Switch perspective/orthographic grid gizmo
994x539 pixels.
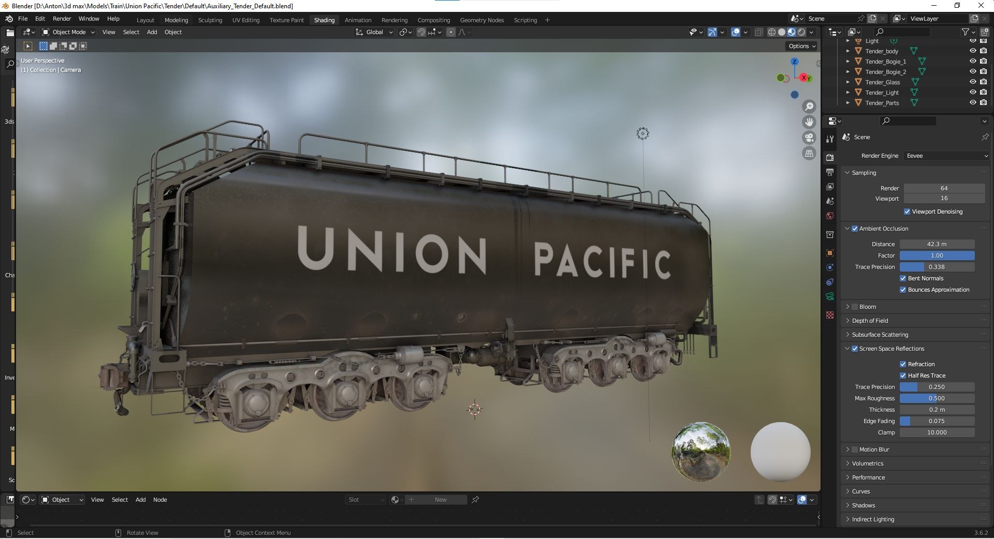(x=809, y=153)
